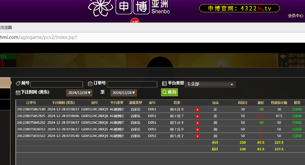Screen dimensions: 305x165
Task: Open the 会员中心 member center link
Action: point(296,15)
